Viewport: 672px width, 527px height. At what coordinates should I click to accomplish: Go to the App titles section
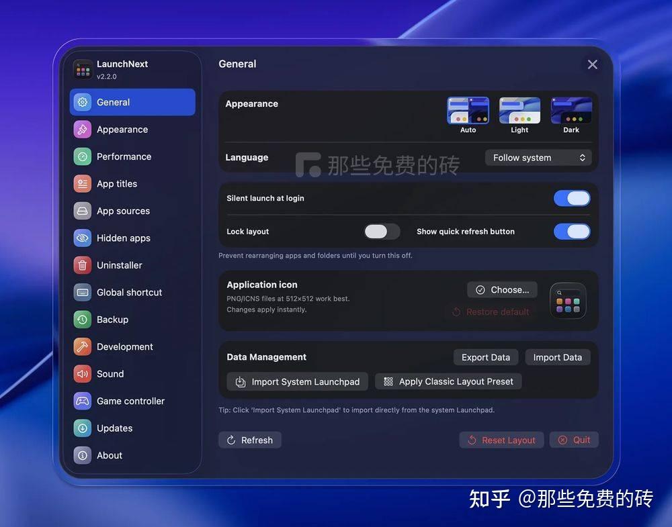[x=117, y=184]
